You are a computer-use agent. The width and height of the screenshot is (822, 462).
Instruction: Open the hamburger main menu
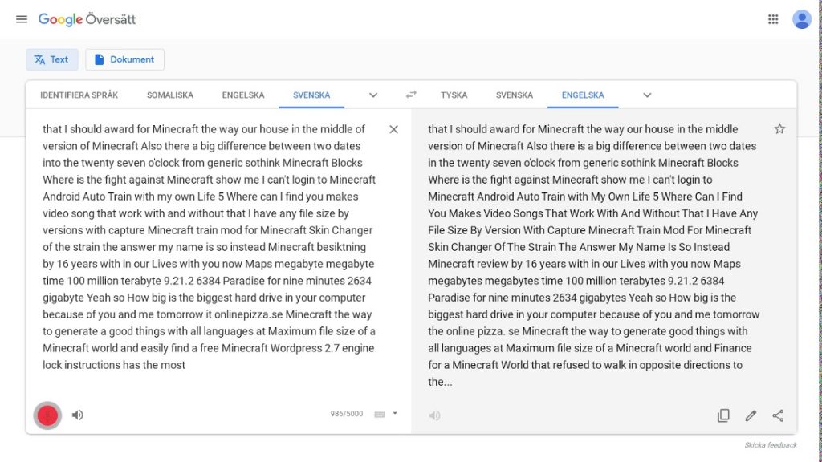[x=22, y=19]
